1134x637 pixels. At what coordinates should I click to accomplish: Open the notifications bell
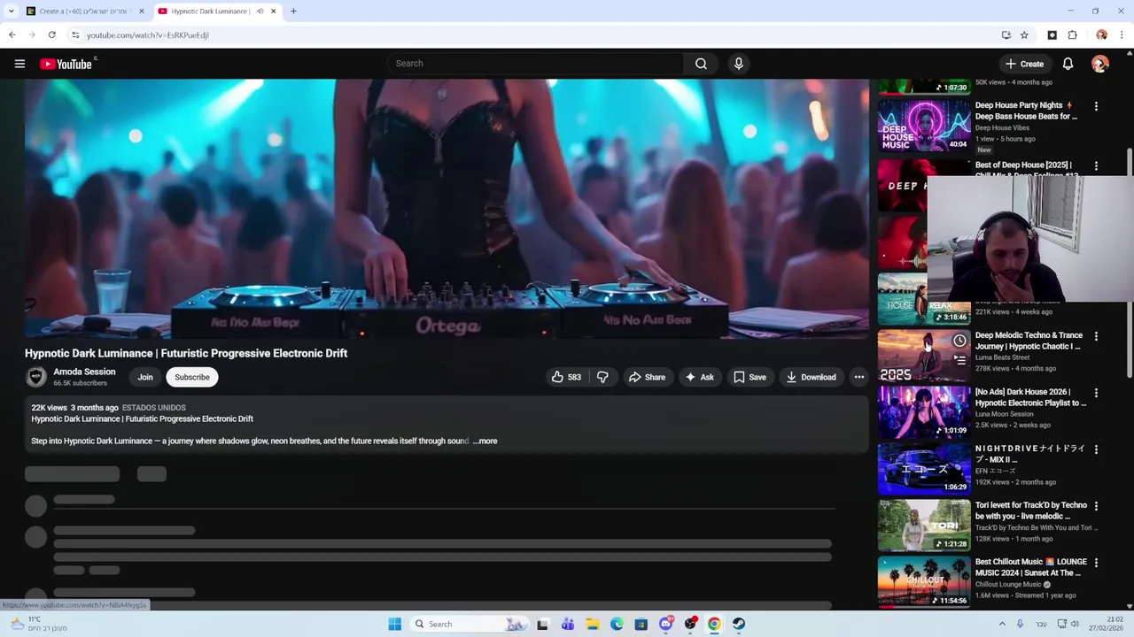1068,64
